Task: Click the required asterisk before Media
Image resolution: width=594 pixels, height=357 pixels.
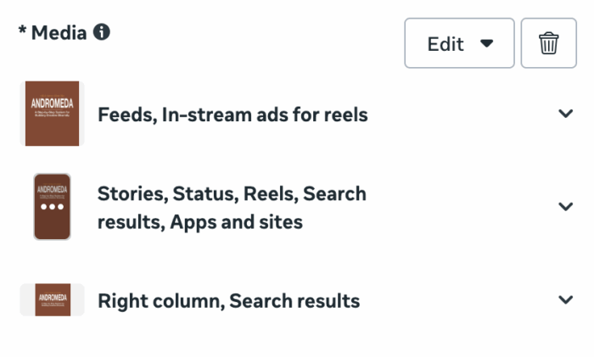Action: 22,33
